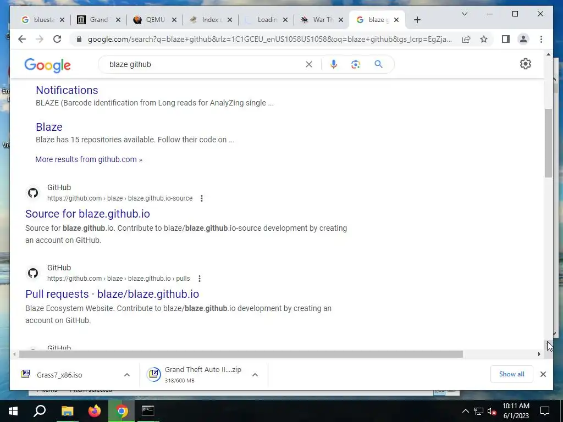This screenshot has width=563, height=422.
Task: Open options for blaze.github.io-source result
Action: [202, 198]
